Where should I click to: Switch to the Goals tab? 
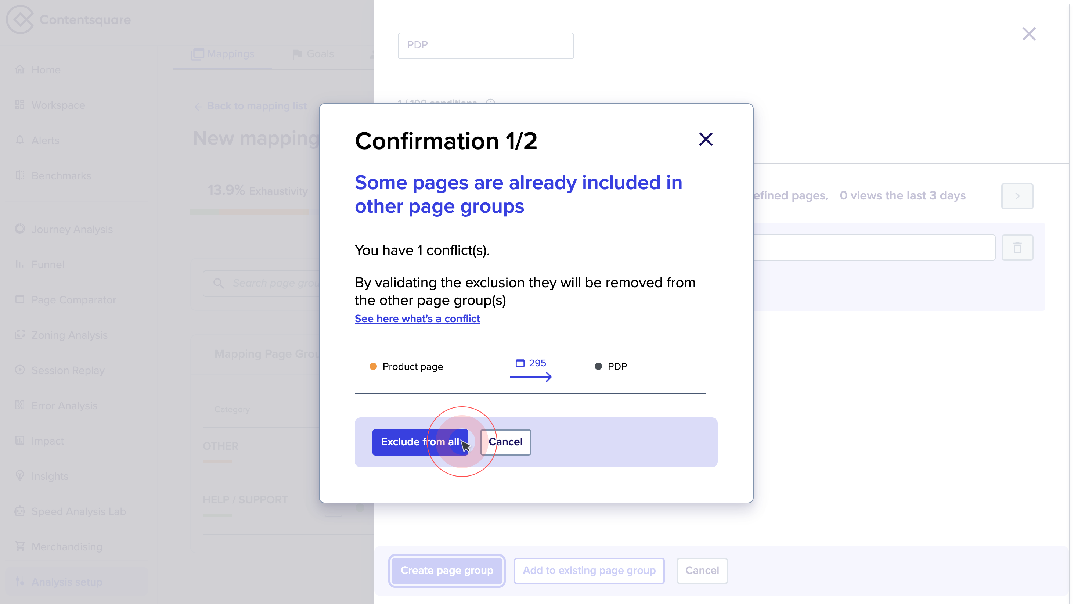pyautogui.click(x=313, y=53)
